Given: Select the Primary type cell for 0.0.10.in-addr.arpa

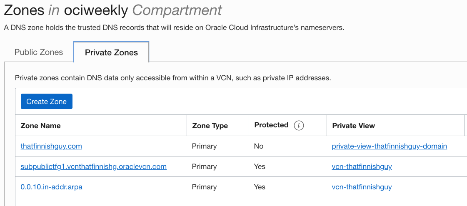Looking at the screenshot, I should click(x=204, y=187).
